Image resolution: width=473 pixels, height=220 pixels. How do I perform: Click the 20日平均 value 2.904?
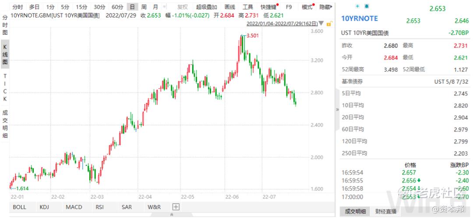[x=461, y=118]
